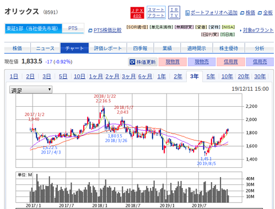Image resolution: width=275 pixels, height=209 pixels.
Task: Open the 株主優待 tab
Action: click(229, 48)
